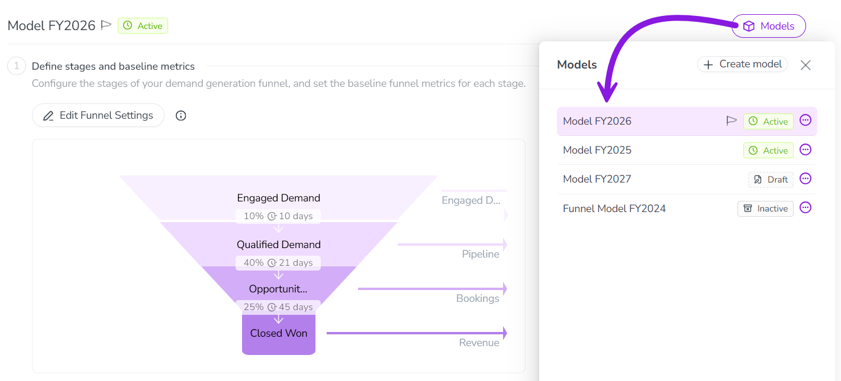Click the Models panel heading
The image size is (841, 381).
(577, 65)
